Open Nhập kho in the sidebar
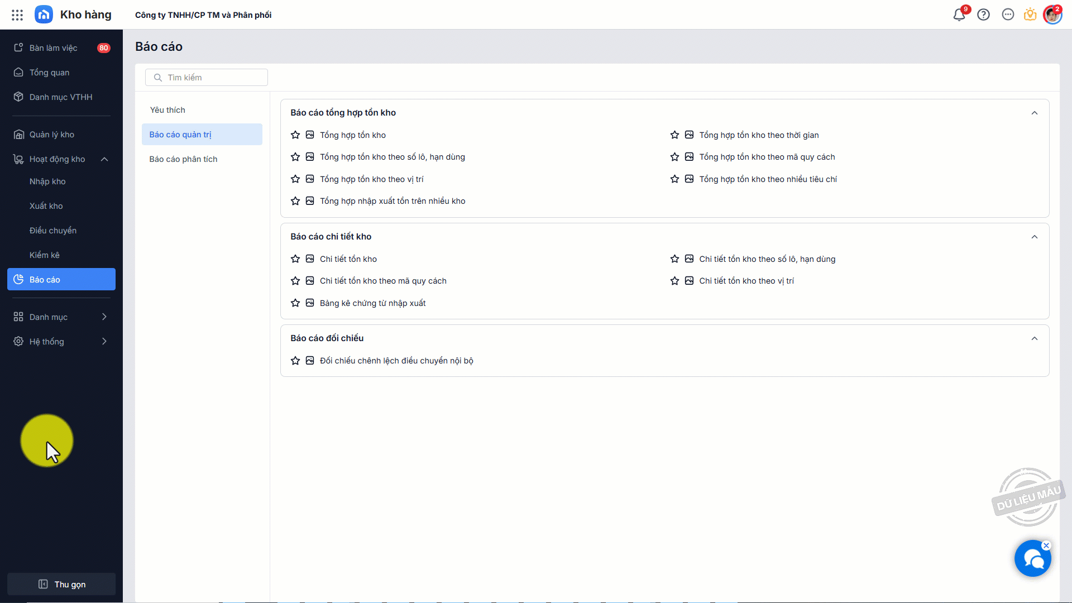This screenshot has height=603, width=1072. [x=47, y=181]
